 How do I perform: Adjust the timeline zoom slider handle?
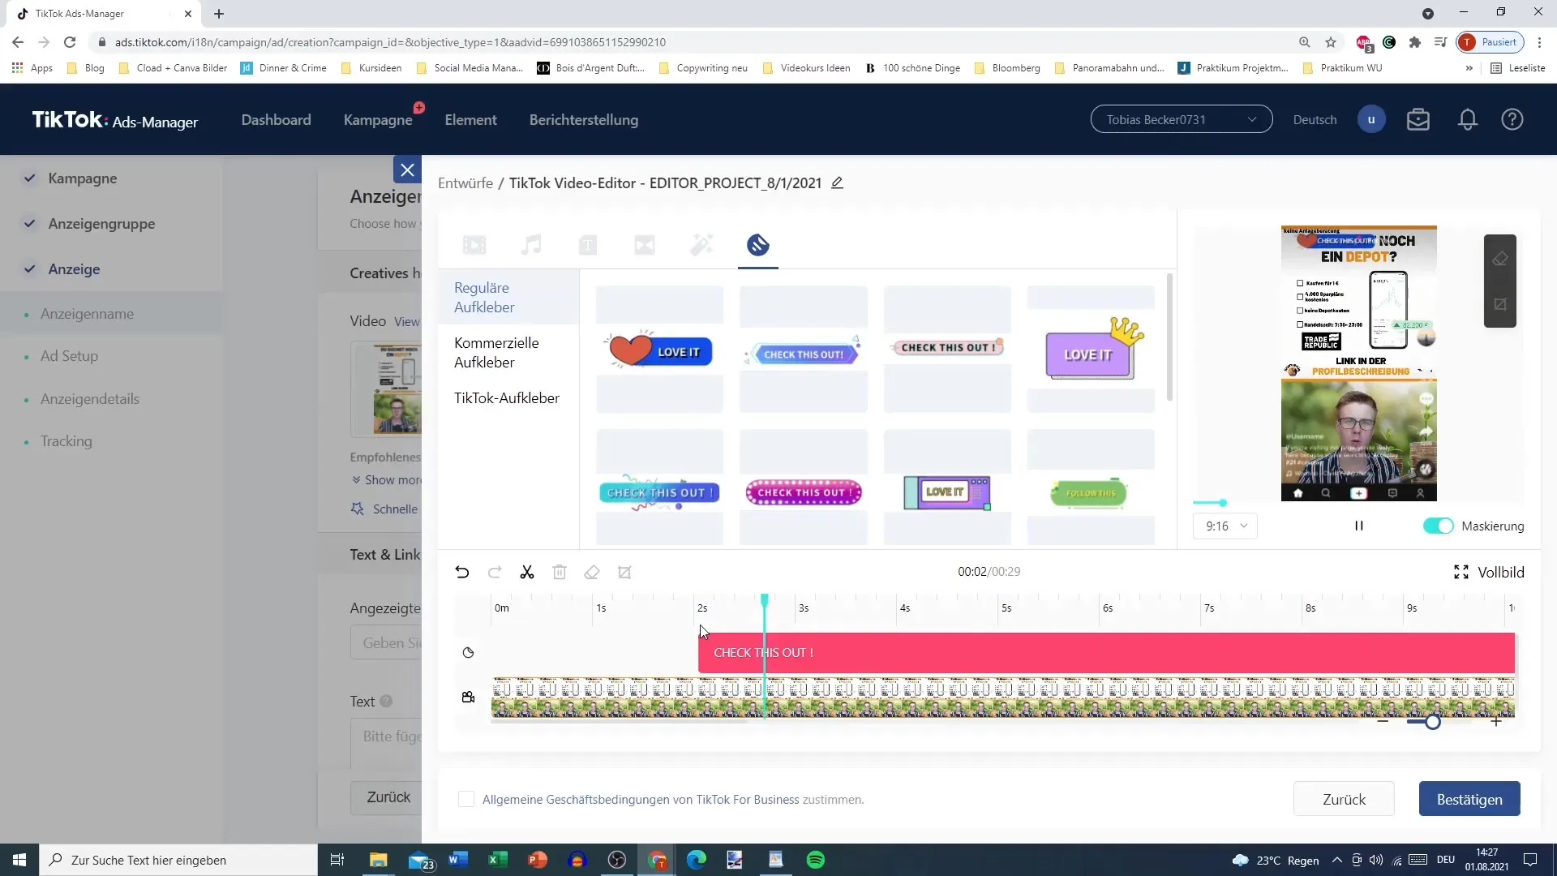[1433, 722]
